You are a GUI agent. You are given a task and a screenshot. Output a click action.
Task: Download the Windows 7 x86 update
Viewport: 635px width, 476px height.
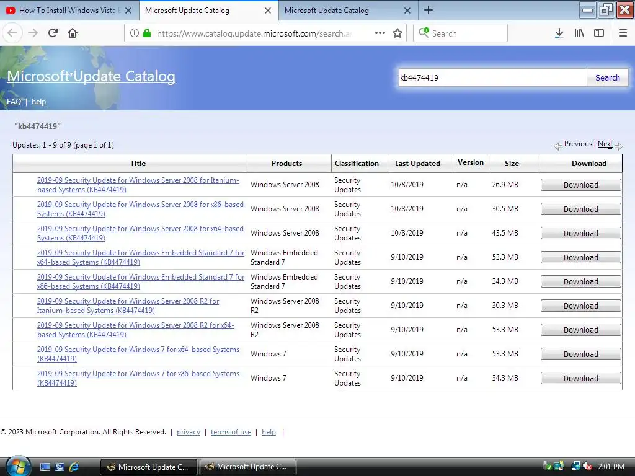[580, 378]
